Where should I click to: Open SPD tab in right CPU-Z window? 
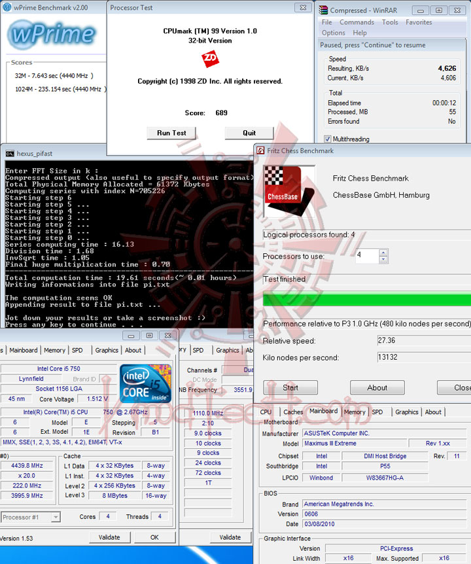(377, 412)
